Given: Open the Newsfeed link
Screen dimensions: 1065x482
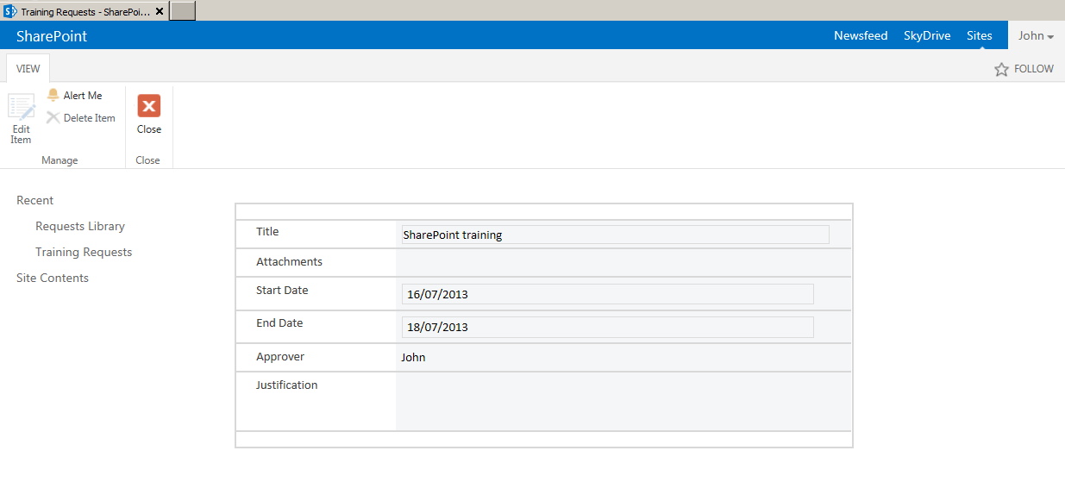Looking at the screenshot, I should click(860, 36).
